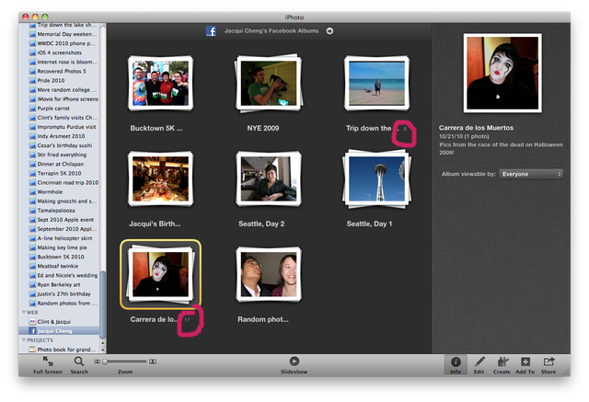The image size is (589, 402).
Task: Open the Edit tool
Action: (x=479, y=365)
